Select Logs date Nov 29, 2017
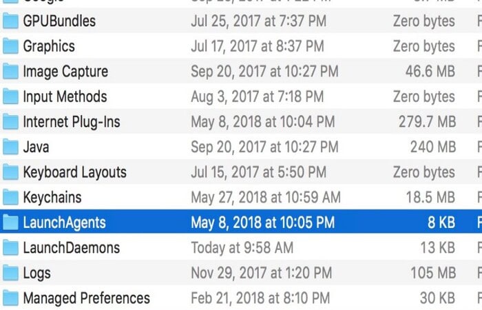Viewport: 482px width, 310px height. 261,273
